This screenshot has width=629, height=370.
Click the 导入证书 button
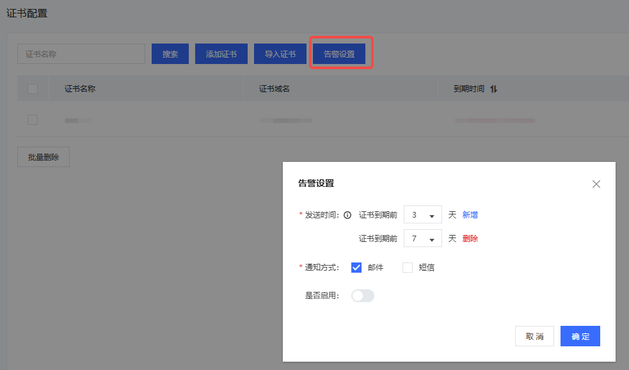[x=280, y=54]
